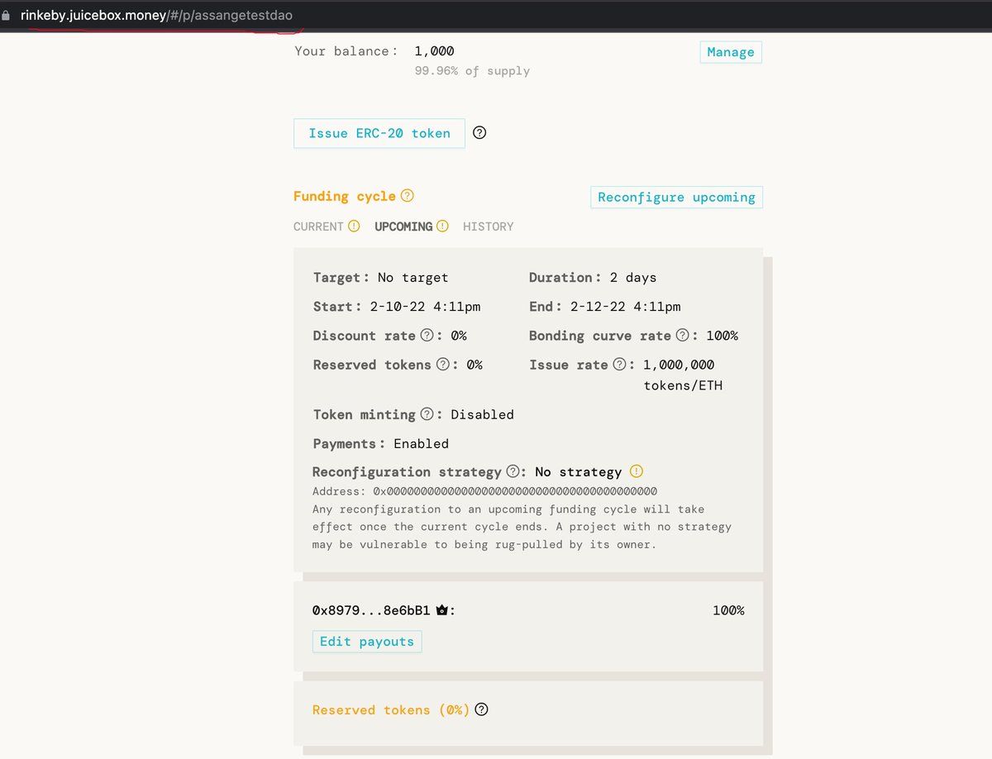Click the 'Payments: Enabled' text
This screenshot has width=992, height=759.
380,444
